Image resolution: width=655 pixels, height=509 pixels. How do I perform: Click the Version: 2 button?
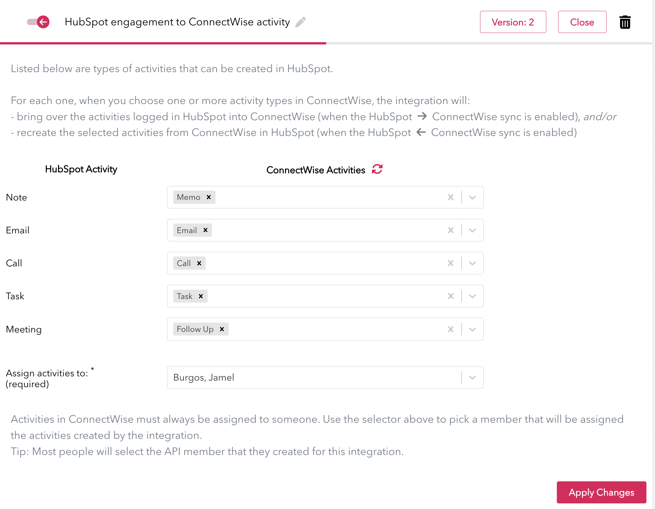[x=513, y=22]
